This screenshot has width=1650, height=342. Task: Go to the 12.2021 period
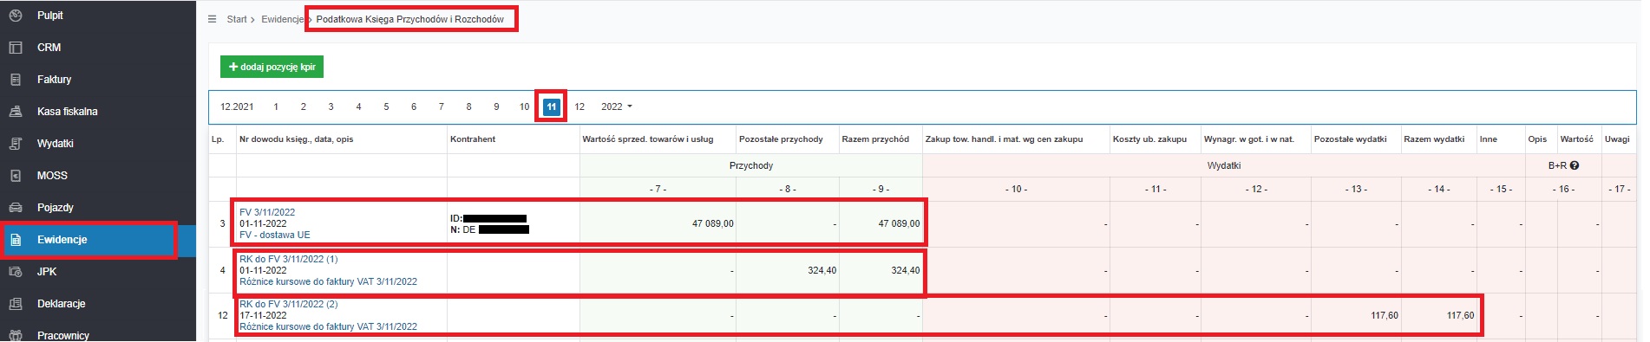coord(237,106)
